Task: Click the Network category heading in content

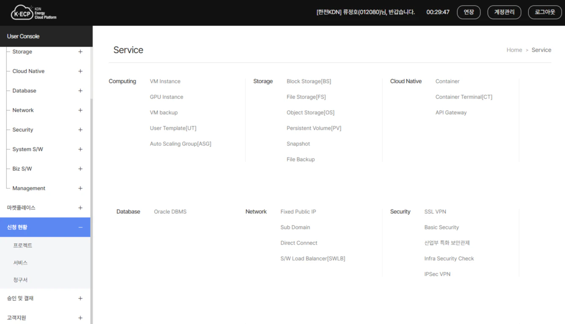Action: 256,212
